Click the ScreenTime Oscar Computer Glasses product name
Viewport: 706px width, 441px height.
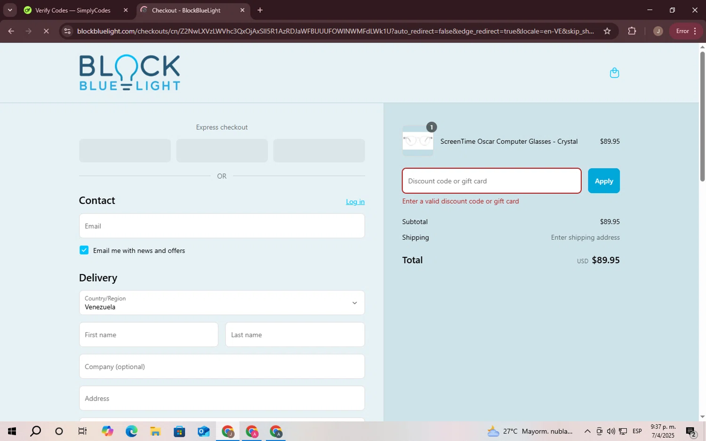pyautogui.click(x=509, y=142)
